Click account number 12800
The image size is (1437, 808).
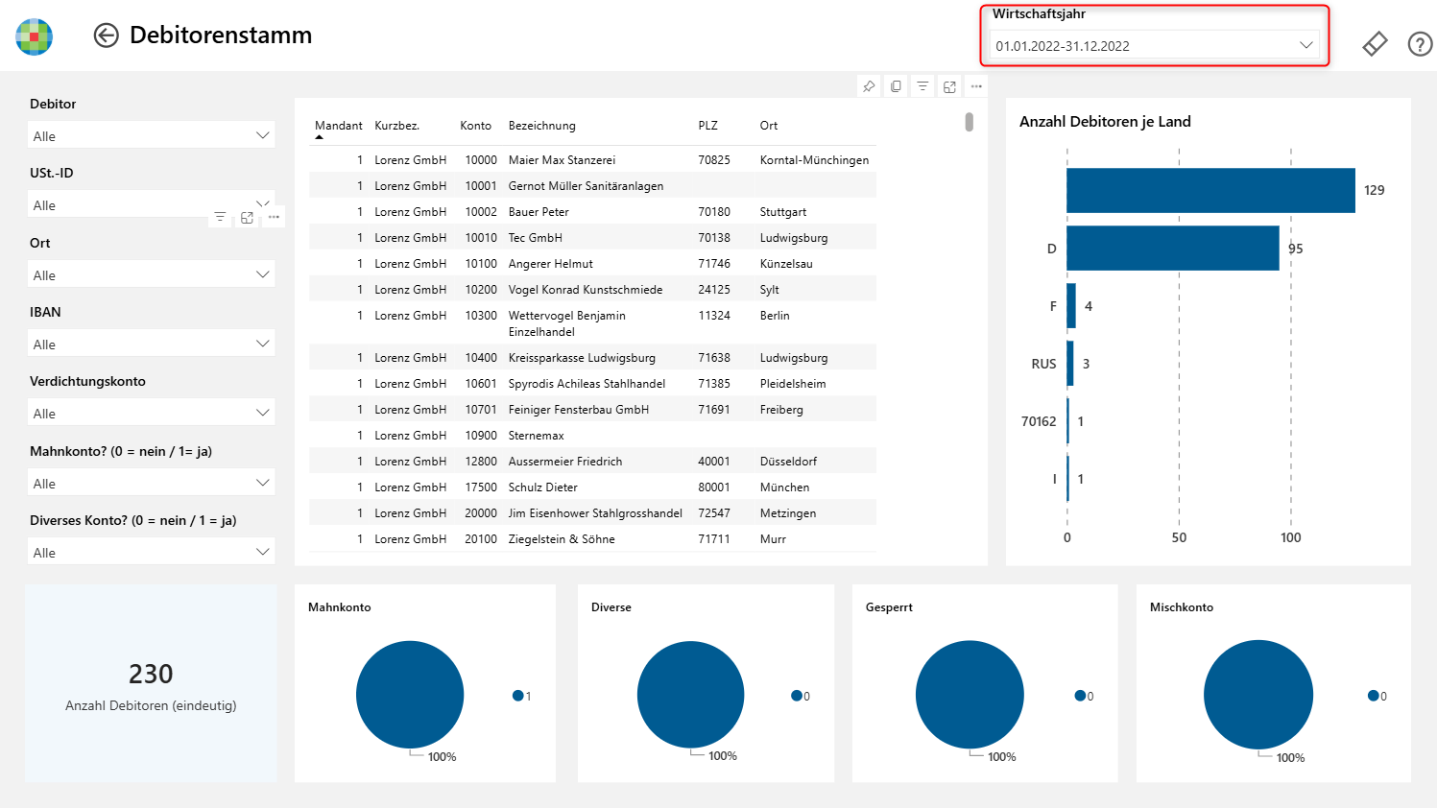click(x=481, y=462)
